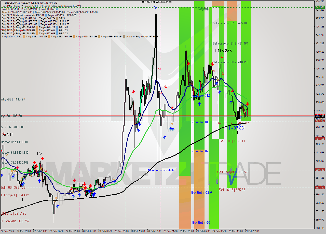Click the blue 'correction 38.2' label
This screenshot has width=326, height=234.
[201, 96]
